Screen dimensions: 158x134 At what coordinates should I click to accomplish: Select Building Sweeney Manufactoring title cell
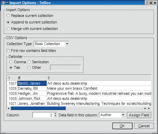(x=99, y=104)
